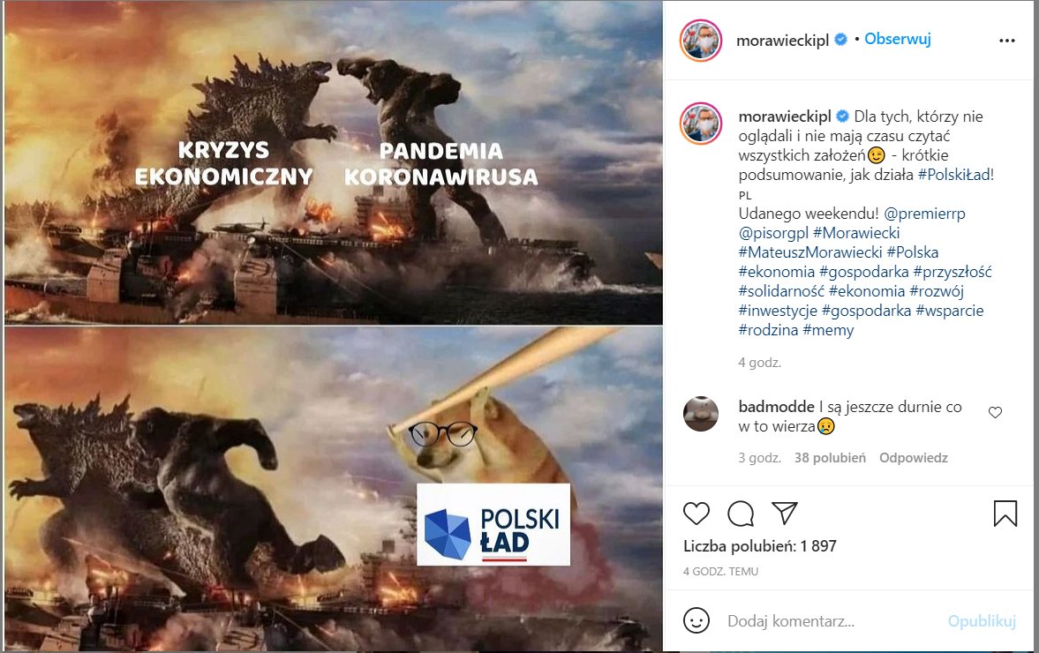Reply to the comment via Odpowiedz
This screenshot has width=1039, height=653.
913,458
